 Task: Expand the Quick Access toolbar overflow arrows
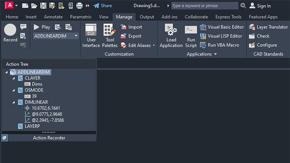coord(87,6)
